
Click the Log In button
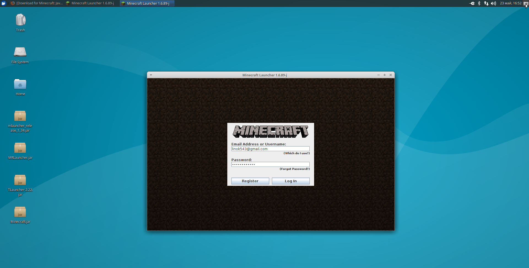coord(291,181)
